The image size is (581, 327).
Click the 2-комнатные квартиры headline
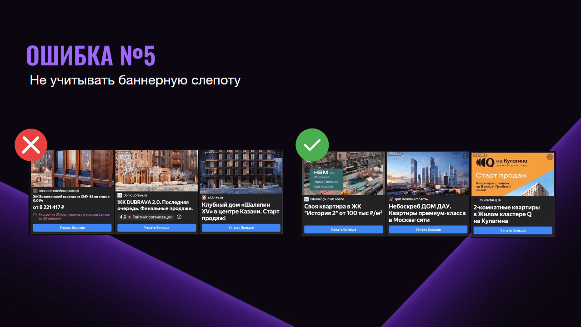[x=507, y=214]
